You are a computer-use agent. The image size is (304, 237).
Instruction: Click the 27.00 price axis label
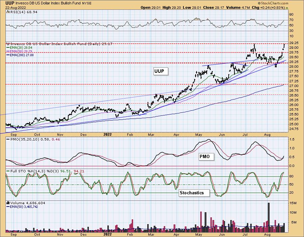[x=294, y=86]
